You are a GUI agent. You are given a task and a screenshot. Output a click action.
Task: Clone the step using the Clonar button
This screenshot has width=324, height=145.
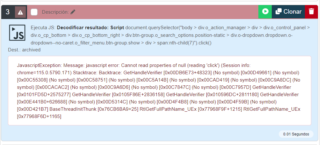(288, 12)
